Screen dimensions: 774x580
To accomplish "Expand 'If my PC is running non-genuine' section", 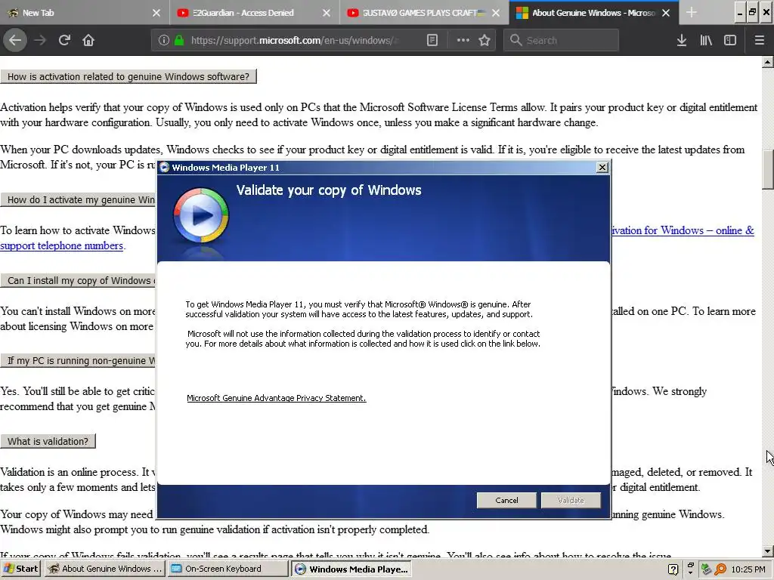I will click(x=78, y=360).
